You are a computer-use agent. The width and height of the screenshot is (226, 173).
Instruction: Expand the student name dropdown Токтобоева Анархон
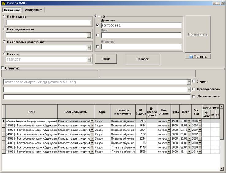point(189,82)
